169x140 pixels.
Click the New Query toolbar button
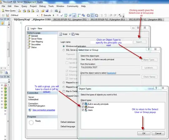pos(9,11)
